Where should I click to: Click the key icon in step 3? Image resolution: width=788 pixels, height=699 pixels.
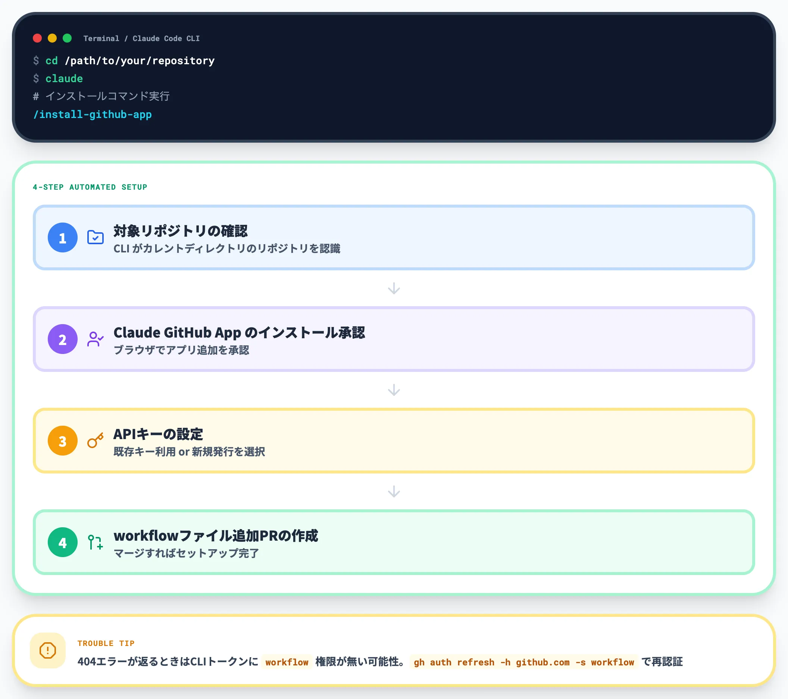pyautogui.click(x=95, y=440)
